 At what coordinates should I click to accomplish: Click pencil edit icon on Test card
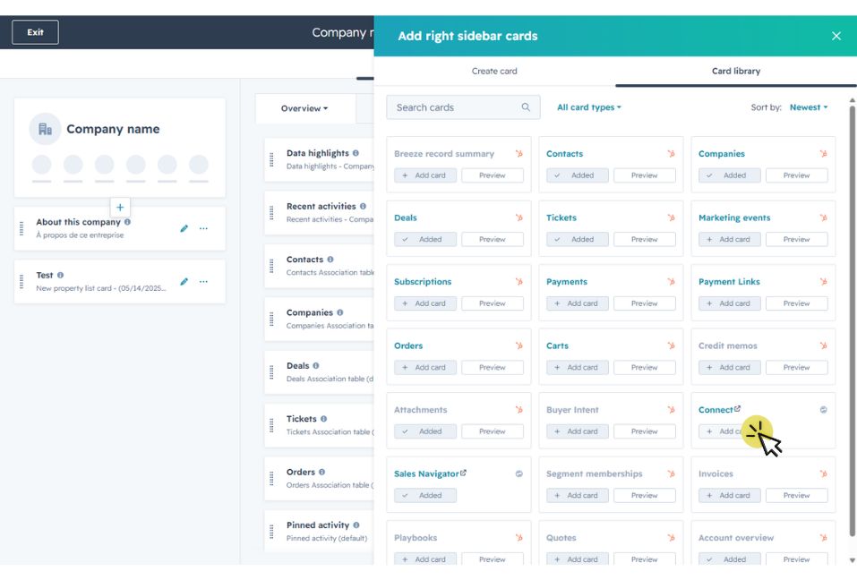(x=184, y=281)
